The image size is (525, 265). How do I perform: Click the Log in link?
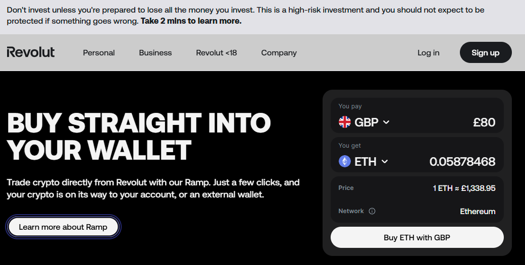[x=429, y=53]
